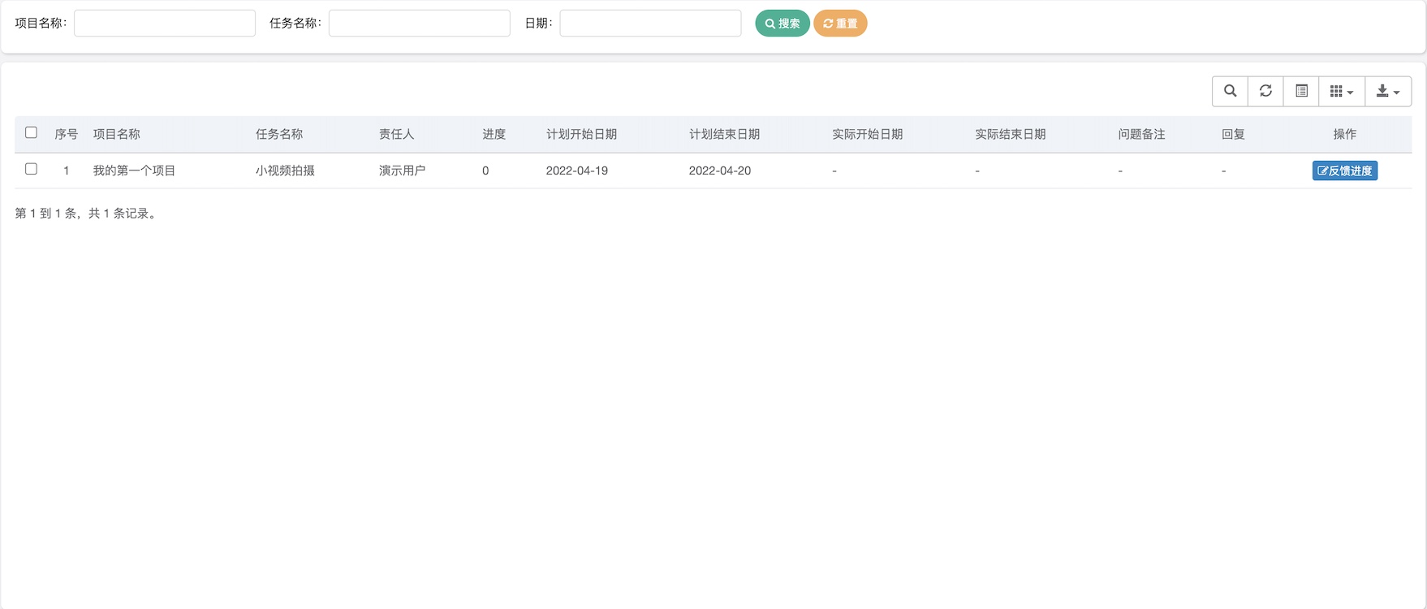This screenshot has height=609, width=1427.
Task: Toggle the card view icon
Action: [1301, 91]
